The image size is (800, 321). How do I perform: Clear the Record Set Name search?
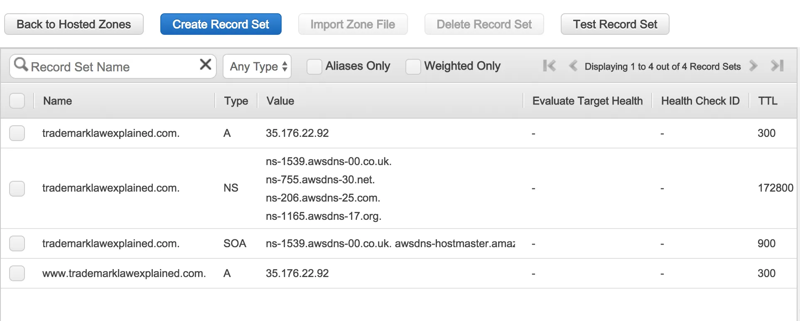point(206,65)
